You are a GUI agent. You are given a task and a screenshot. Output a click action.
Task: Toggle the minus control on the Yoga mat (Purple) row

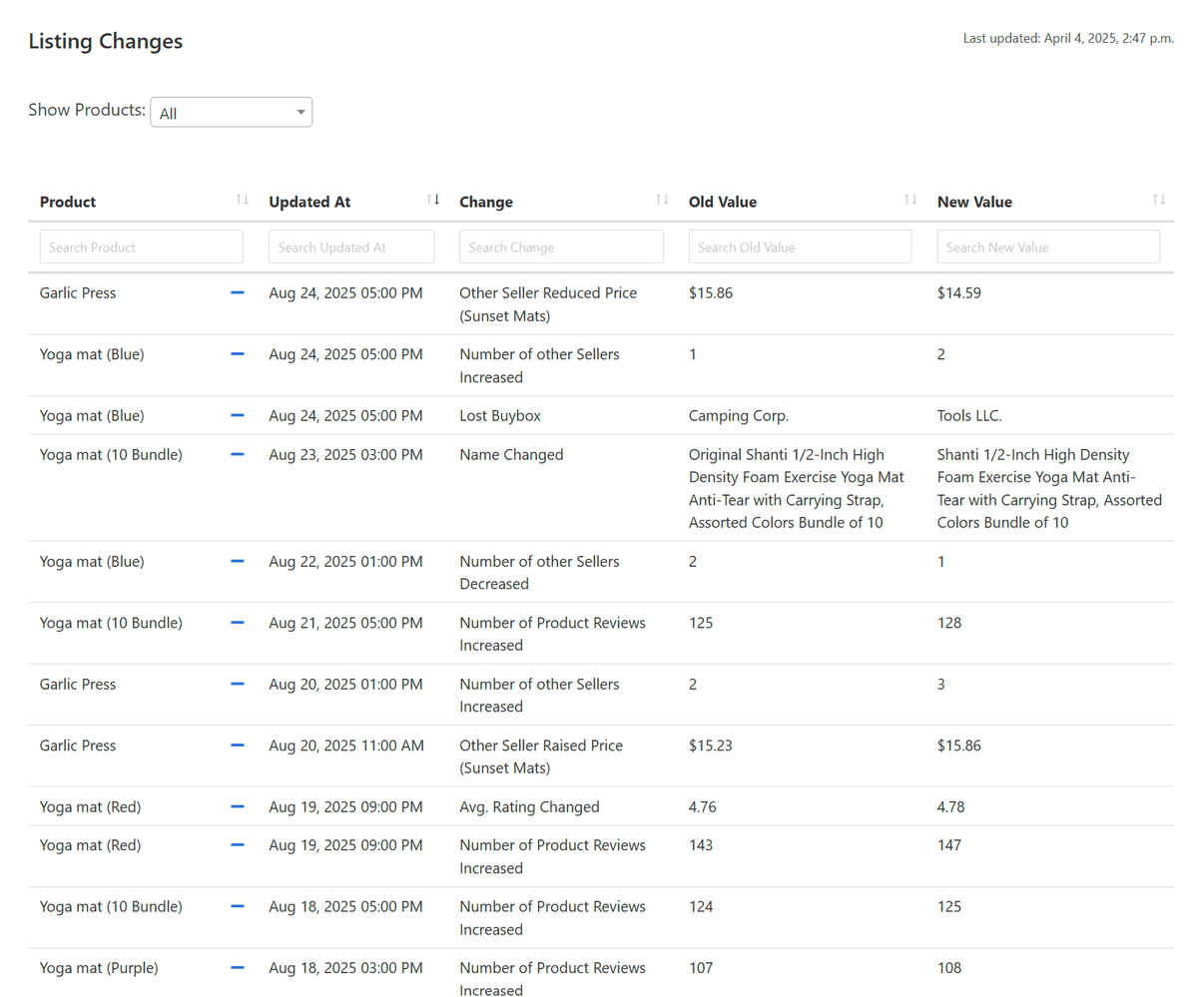(x=237, y=967)
